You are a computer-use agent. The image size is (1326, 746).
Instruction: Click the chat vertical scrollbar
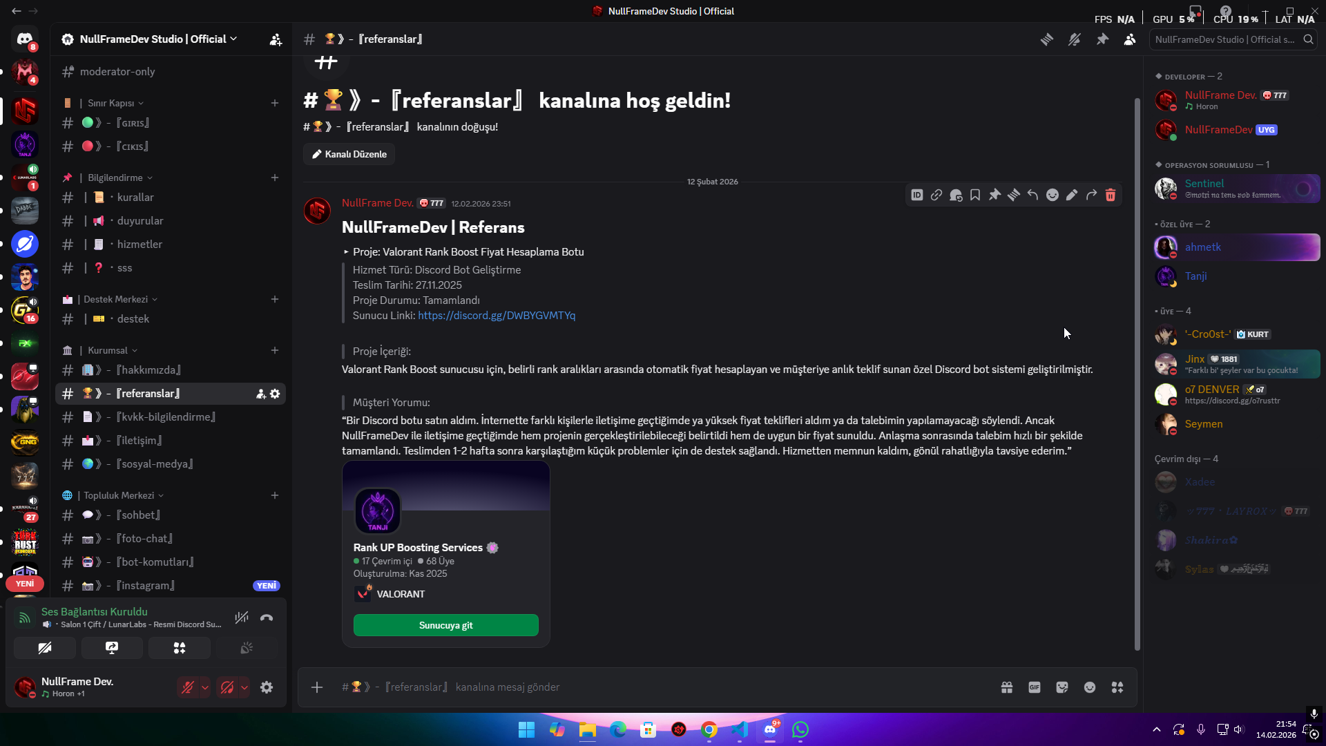(1137, 373)
